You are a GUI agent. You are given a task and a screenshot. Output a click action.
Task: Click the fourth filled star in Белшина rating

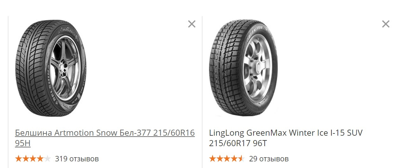(40, 158)
